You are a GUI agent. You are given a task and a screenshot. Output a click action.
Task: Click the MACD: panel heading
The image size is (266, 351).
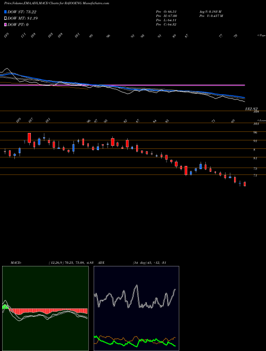(x=15, y=262)
